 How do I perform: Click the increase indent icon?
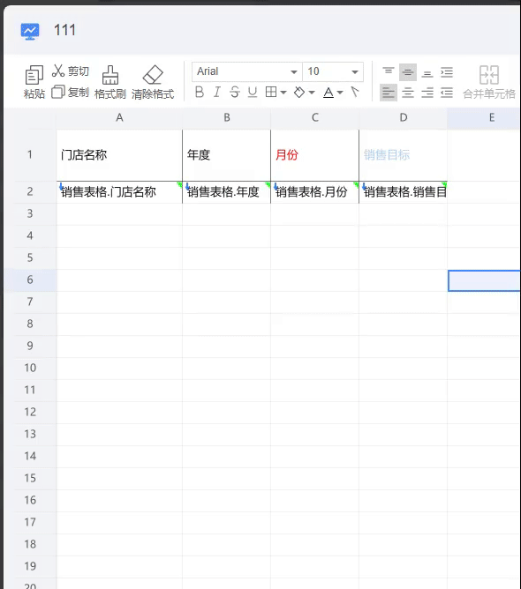tap(447, 71)
